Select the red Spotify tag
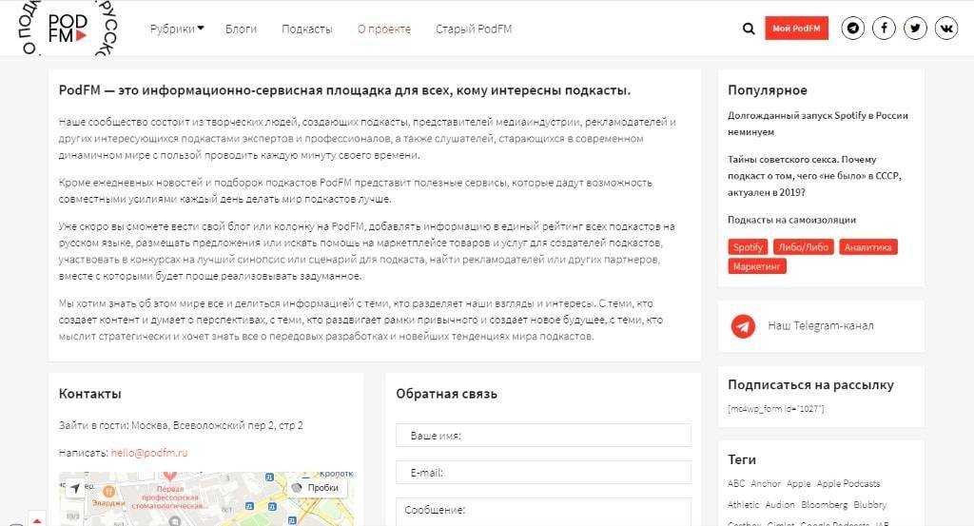This screenshot has width=974, height=526. (748, 247)
